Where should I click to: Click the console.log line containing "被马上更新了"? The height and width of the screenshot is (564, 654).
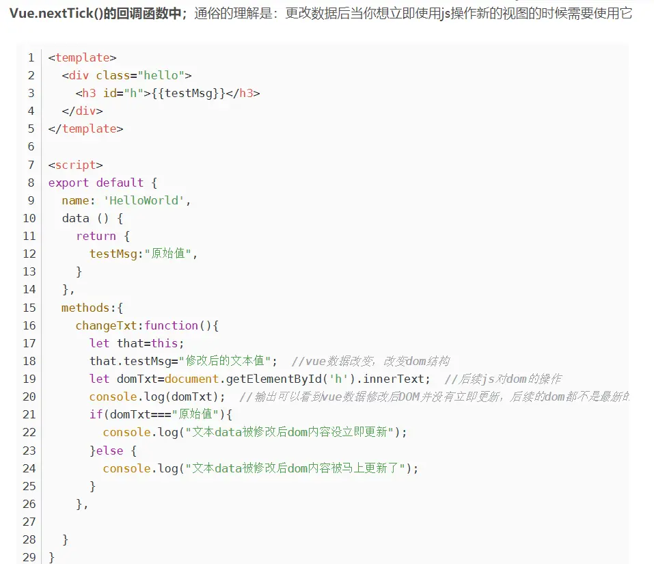point(260,468)
